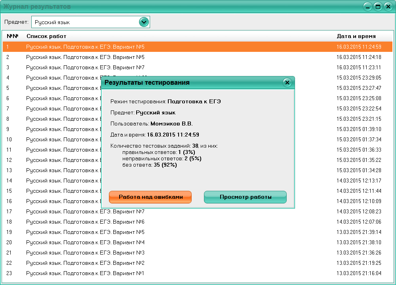Click date 15.03.2015 23:21:15
Viewport: 396px width, 285px height.
359,119
